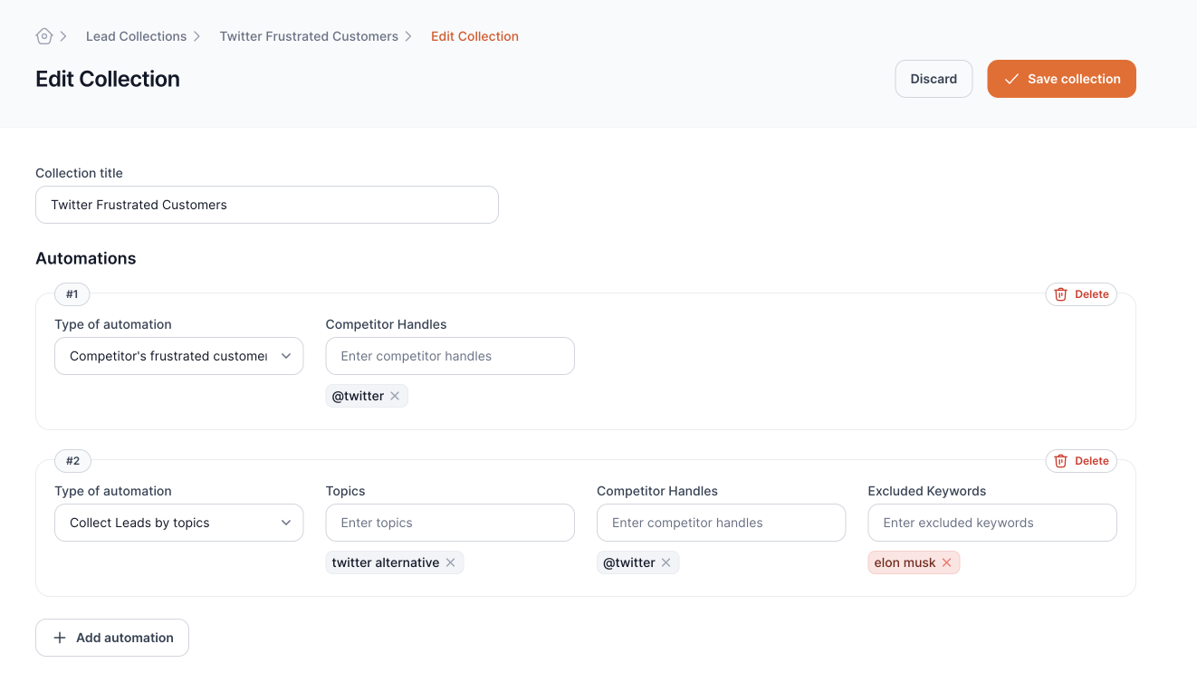Screen dimensions: 1197x692
Task: Discard changes to the collection
Action: tap(934, 79)
